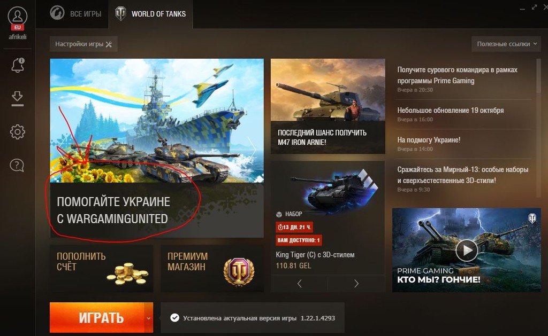
Task: Open the dropdown arrow beside Играть
Action: click(x=149, y=318)
